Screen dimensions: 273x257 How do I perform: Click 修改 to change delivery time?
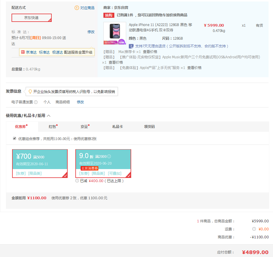(91, 32)
